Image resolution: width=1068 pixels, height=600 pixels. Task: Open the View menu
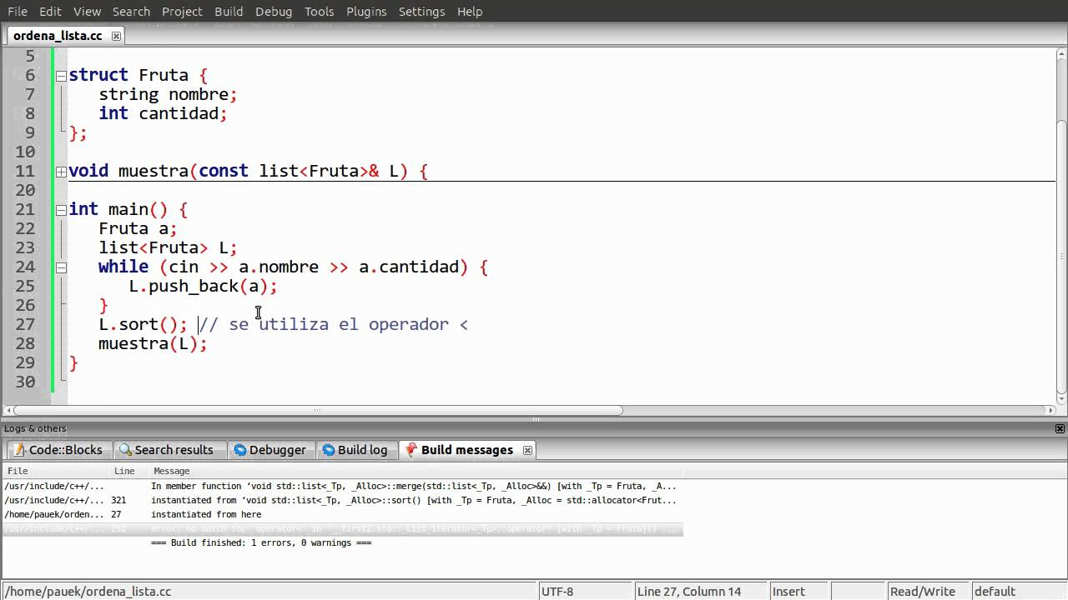coord(87,11)
